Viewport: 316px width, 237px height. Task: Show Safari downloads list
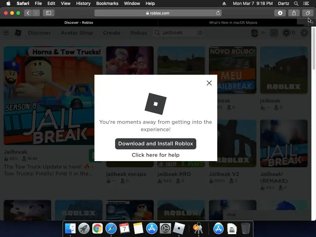[280, 13]
